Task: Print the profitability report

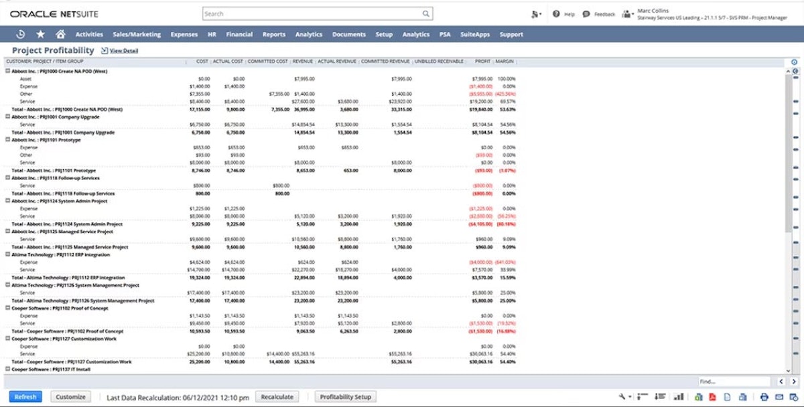Action: click(x=764, y=396)
